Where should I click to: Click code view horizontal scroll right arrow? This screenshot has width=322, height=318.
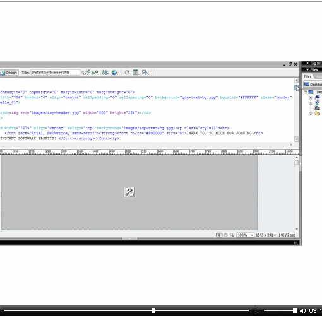pos(291,144)
